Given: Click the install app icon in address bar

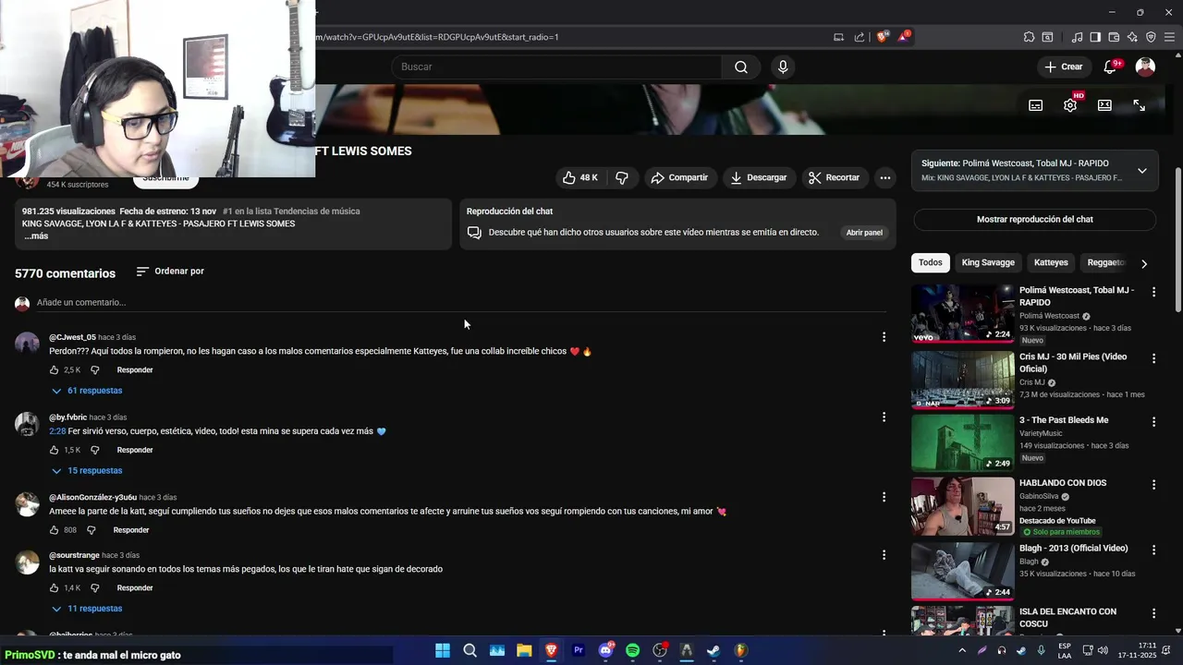Looking at the screenshot, I should click(x=838, y=37).
